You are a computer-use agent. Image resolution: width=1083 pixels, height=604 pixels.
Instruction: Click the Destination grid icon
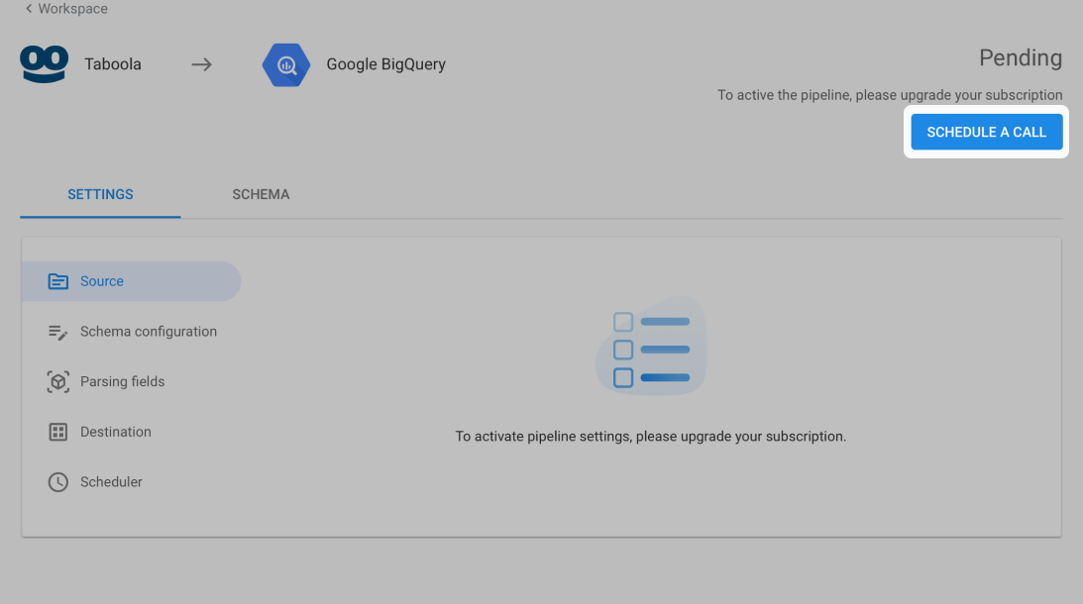(58, 432)
